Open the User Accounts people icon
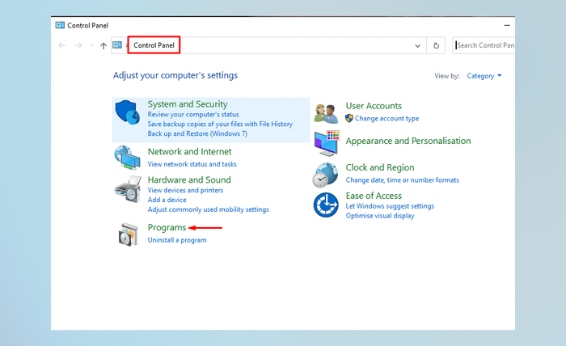This screenshot has width=566, height=346. click(x=326, y=113)
